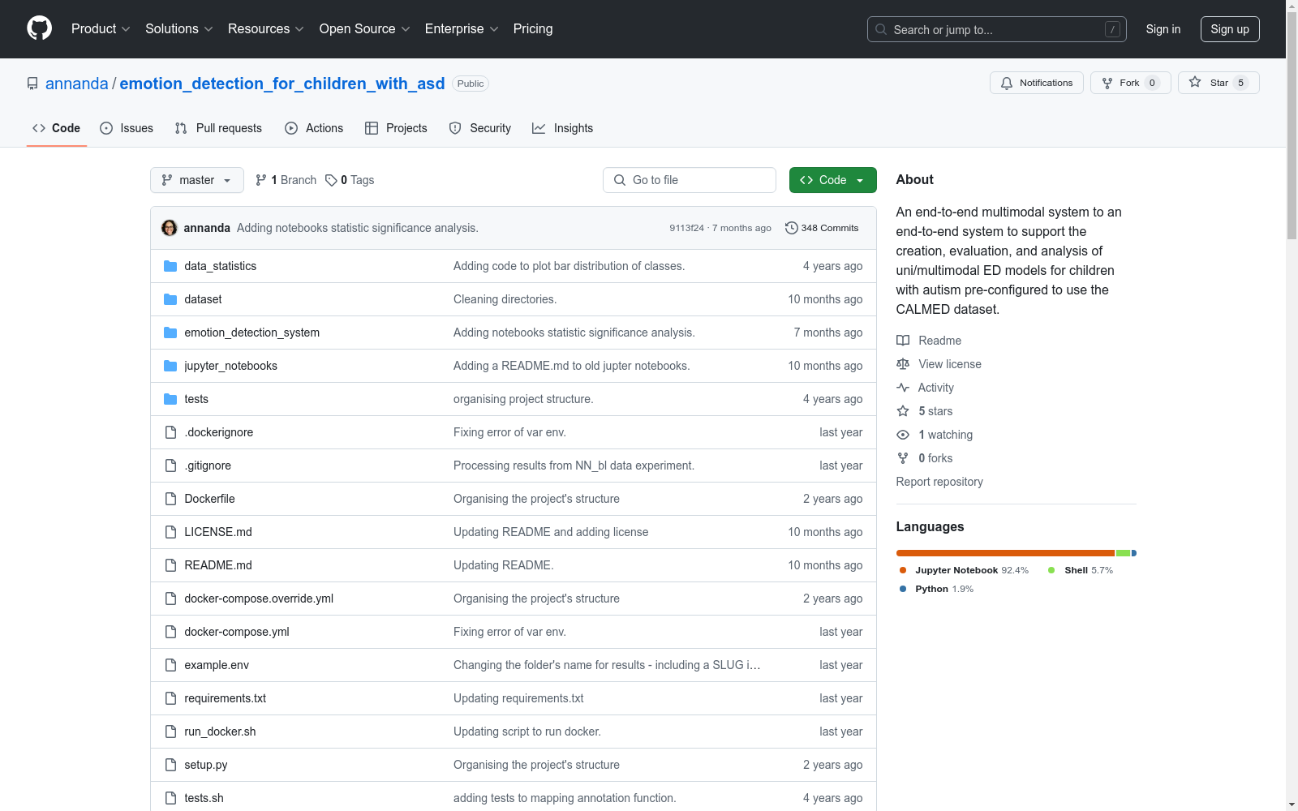This screenshot has width=1298, height=811.
Task: Open the annanda owner profile link
Action: 77,84
